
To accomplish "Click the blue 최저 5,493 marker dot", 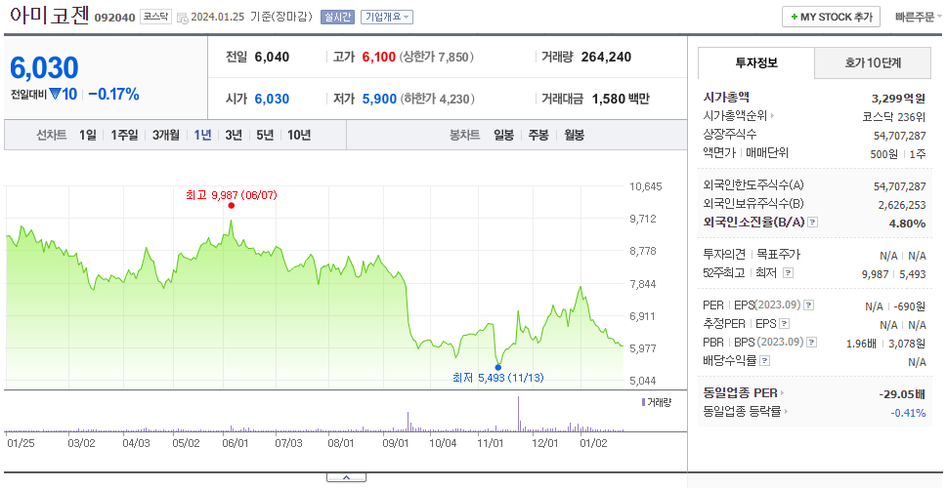I will point(497,367).
